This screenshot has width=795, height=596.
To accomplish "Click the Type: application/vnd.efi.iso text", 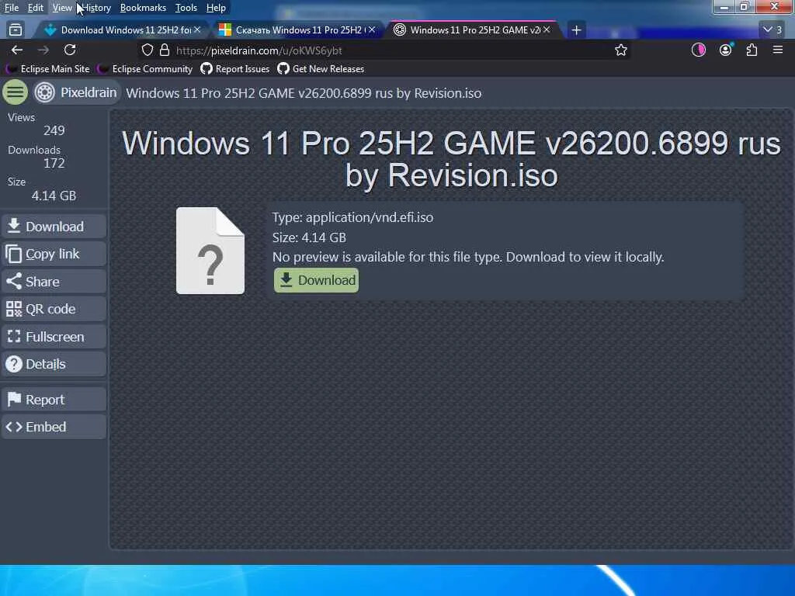I will tap(353, 217).
